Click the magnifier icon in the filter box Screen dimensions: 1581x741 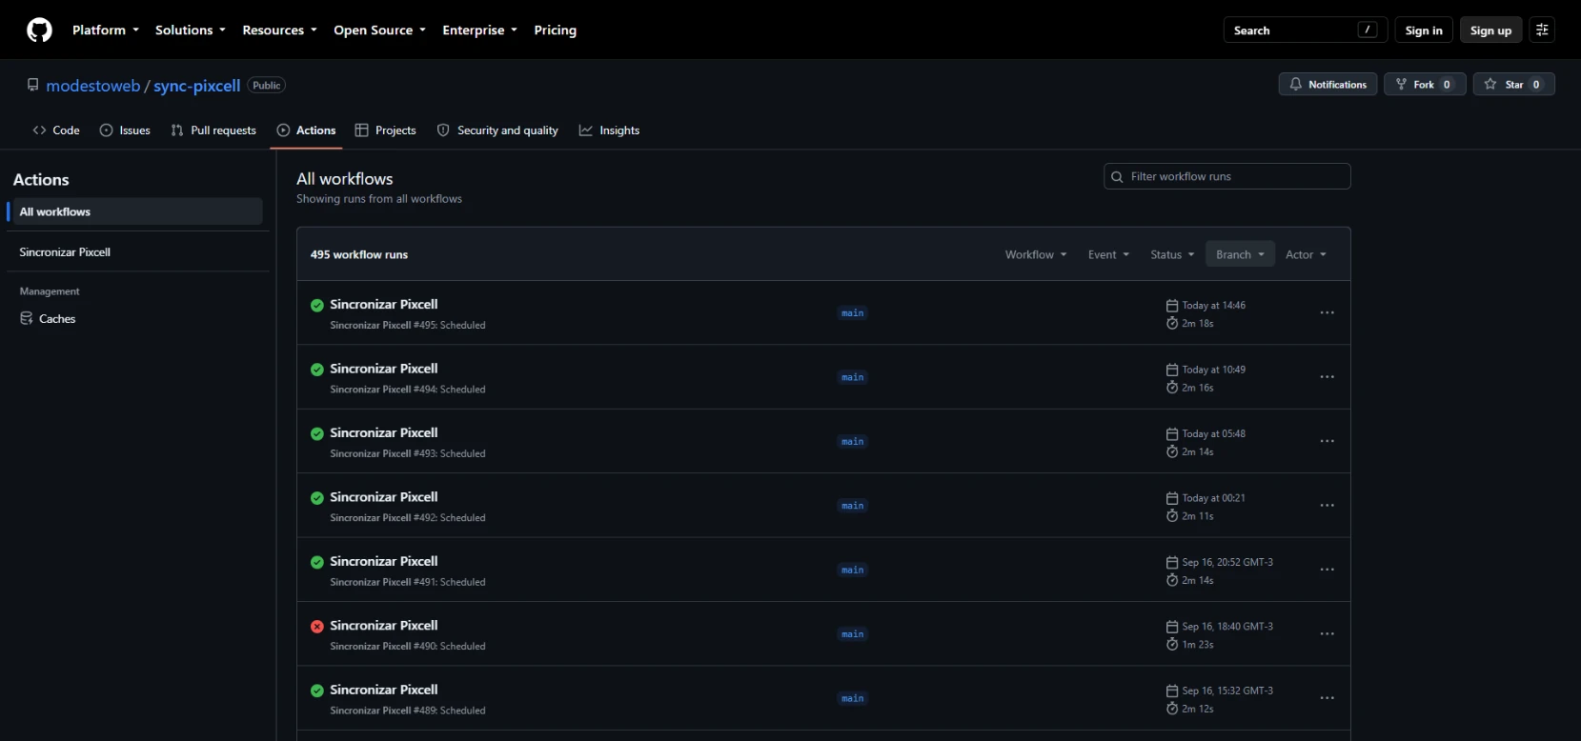1117,177
